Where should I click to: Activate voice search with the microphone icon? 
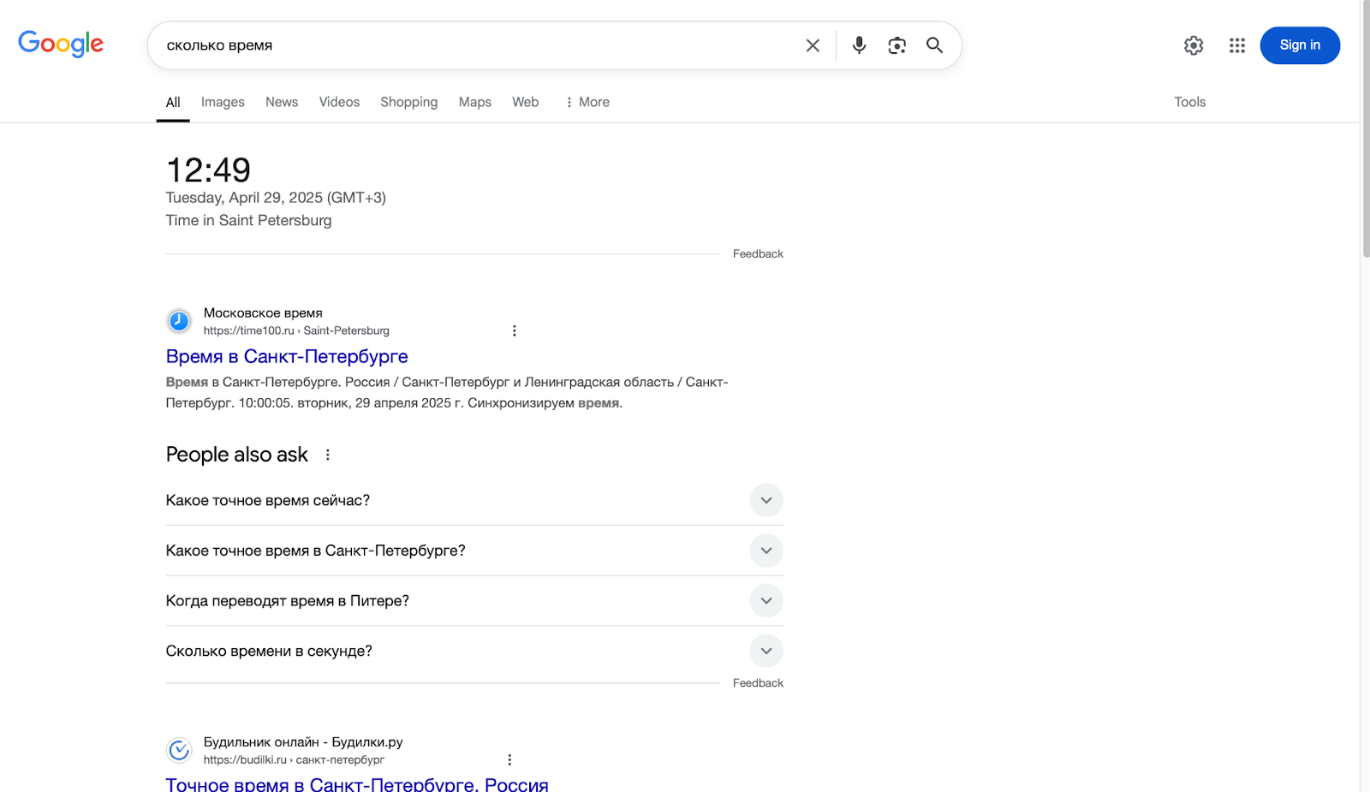pos(859,45)
